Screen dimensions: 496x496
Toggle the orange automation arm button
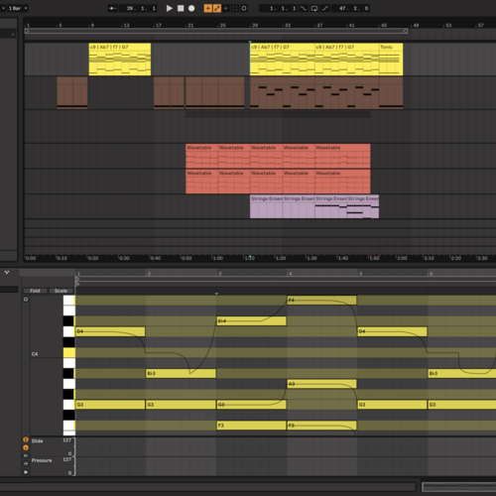click(x=217, y=8)
